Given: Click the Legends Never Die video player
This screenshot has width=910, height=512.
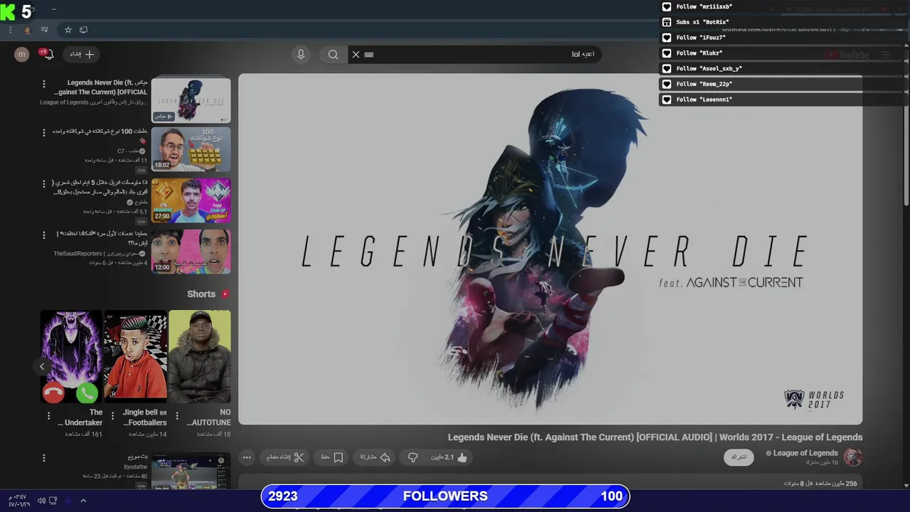Looking at the screenshot, I should click(550, 249).
